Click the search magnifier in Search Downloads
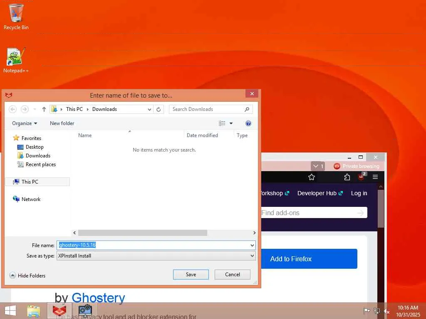The height and width of the screenshot is (319, 426). coord(247,109)
